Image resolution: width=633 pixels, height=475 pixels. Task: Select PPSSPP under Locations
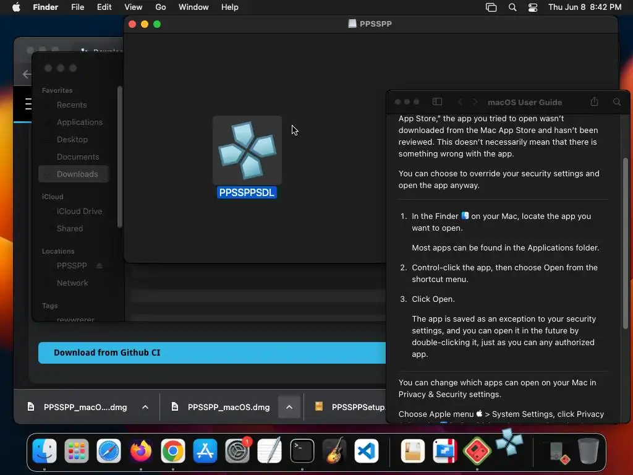point(72,266)
